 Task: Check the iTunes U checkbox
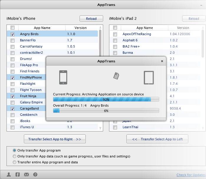pos(12,127)
